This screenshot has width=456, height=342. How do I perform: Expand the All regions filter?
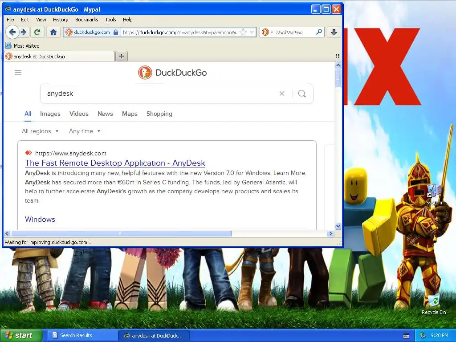[x=40, y=131]
